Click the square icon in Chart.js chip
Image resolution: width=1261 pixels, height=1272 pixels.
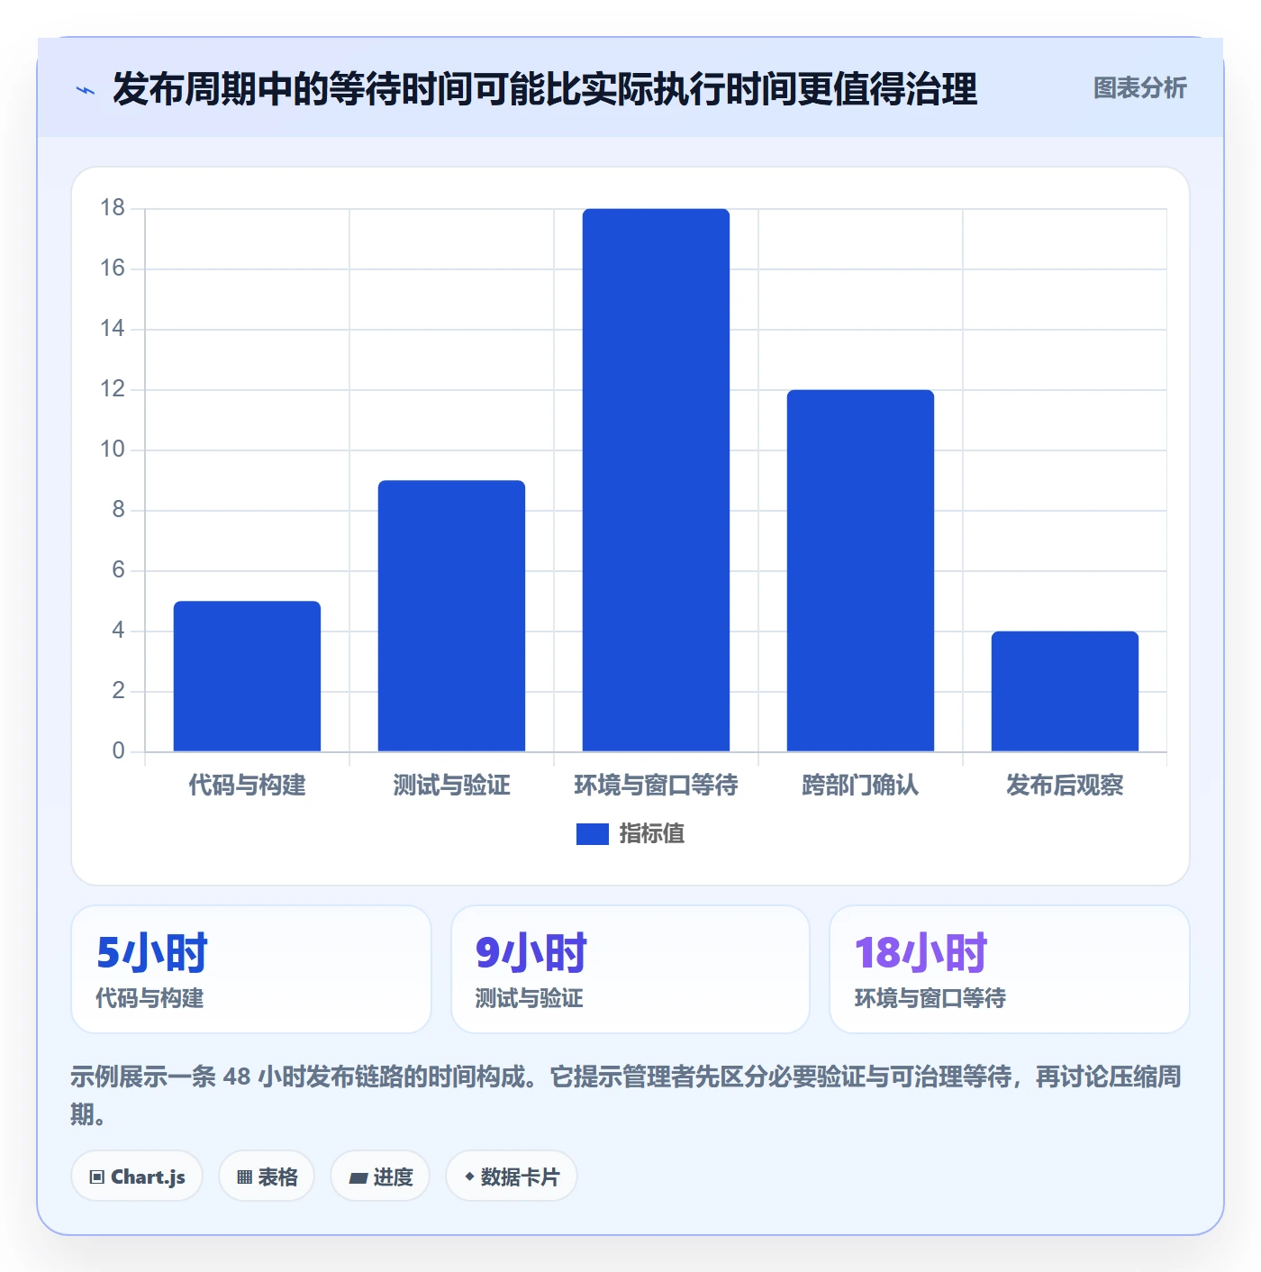97,1177
